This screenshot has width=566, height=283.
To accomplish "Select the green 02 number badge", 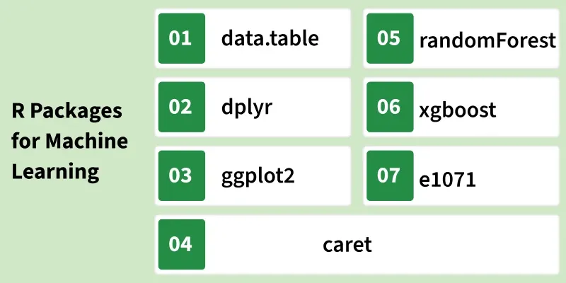I will coord(182,107).
